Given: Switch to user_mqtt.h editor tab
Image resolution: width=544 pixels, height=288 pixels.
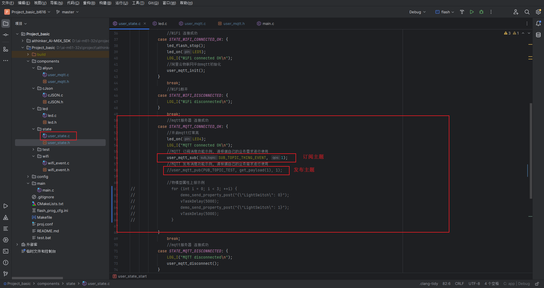Looking at the screenshot, I should point(231,23).
